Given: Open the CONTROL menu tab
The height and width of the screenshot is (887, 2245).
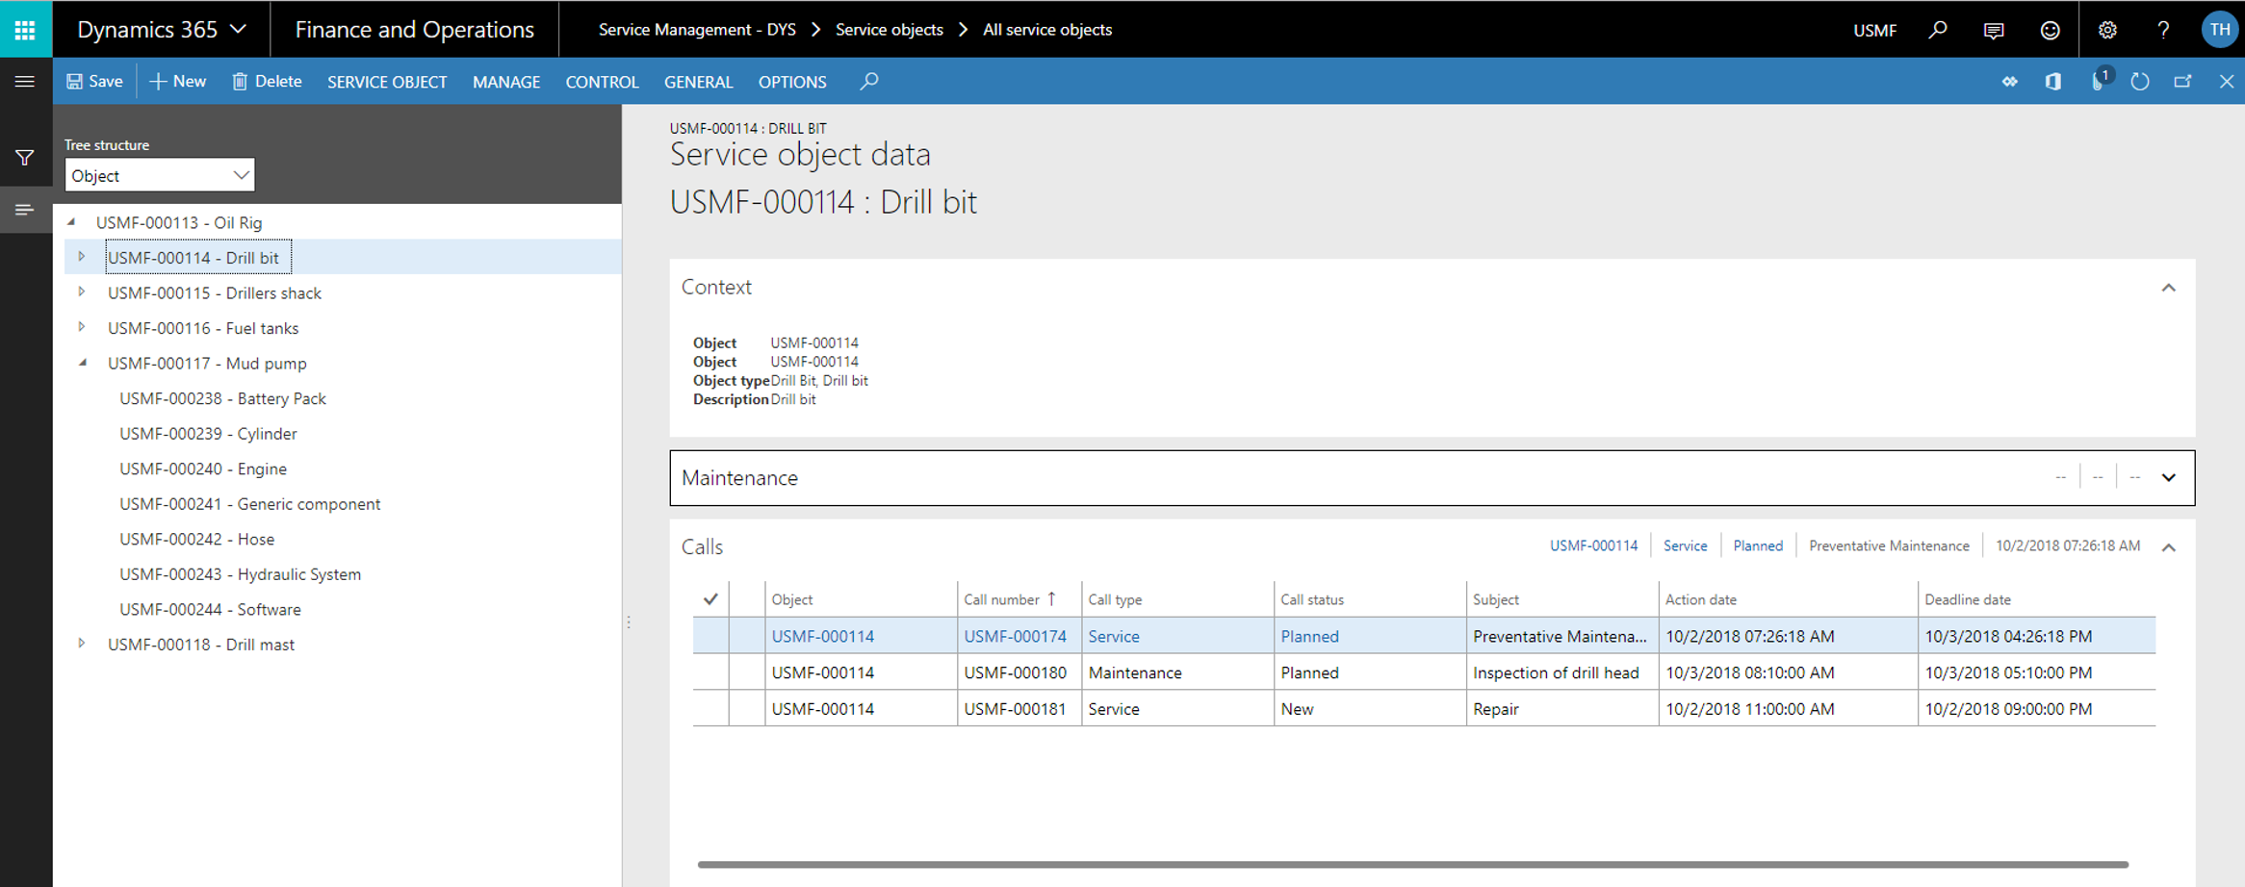Looking at the screenshot, I should [602, 82].
